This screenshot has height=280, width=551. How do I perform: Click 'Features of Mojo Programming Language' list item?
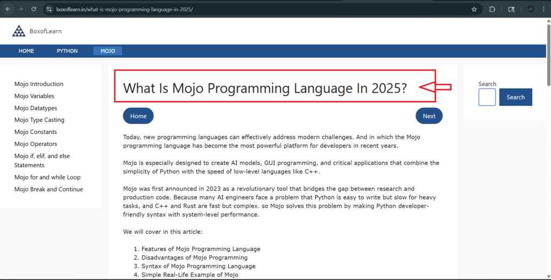point(201,249)
